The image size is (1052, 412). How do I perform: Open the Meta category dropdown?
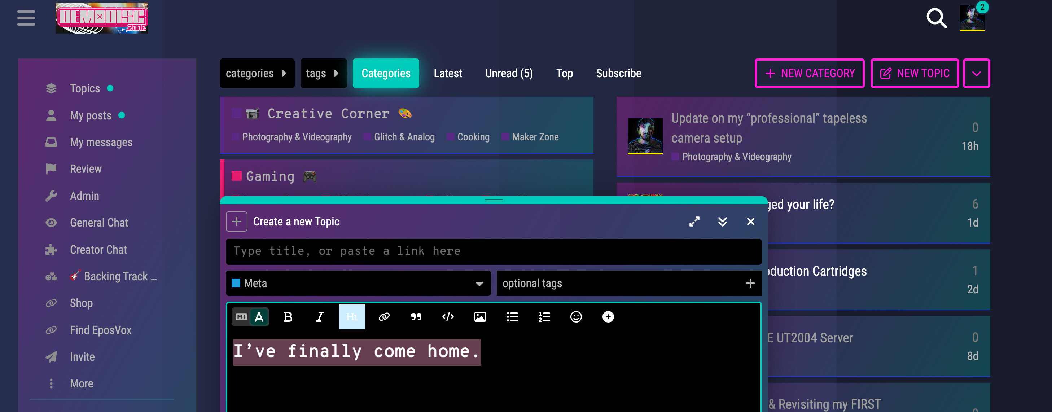tap(358, 283)
